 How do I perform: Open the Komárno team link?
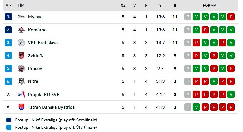[x=37, y=30]
